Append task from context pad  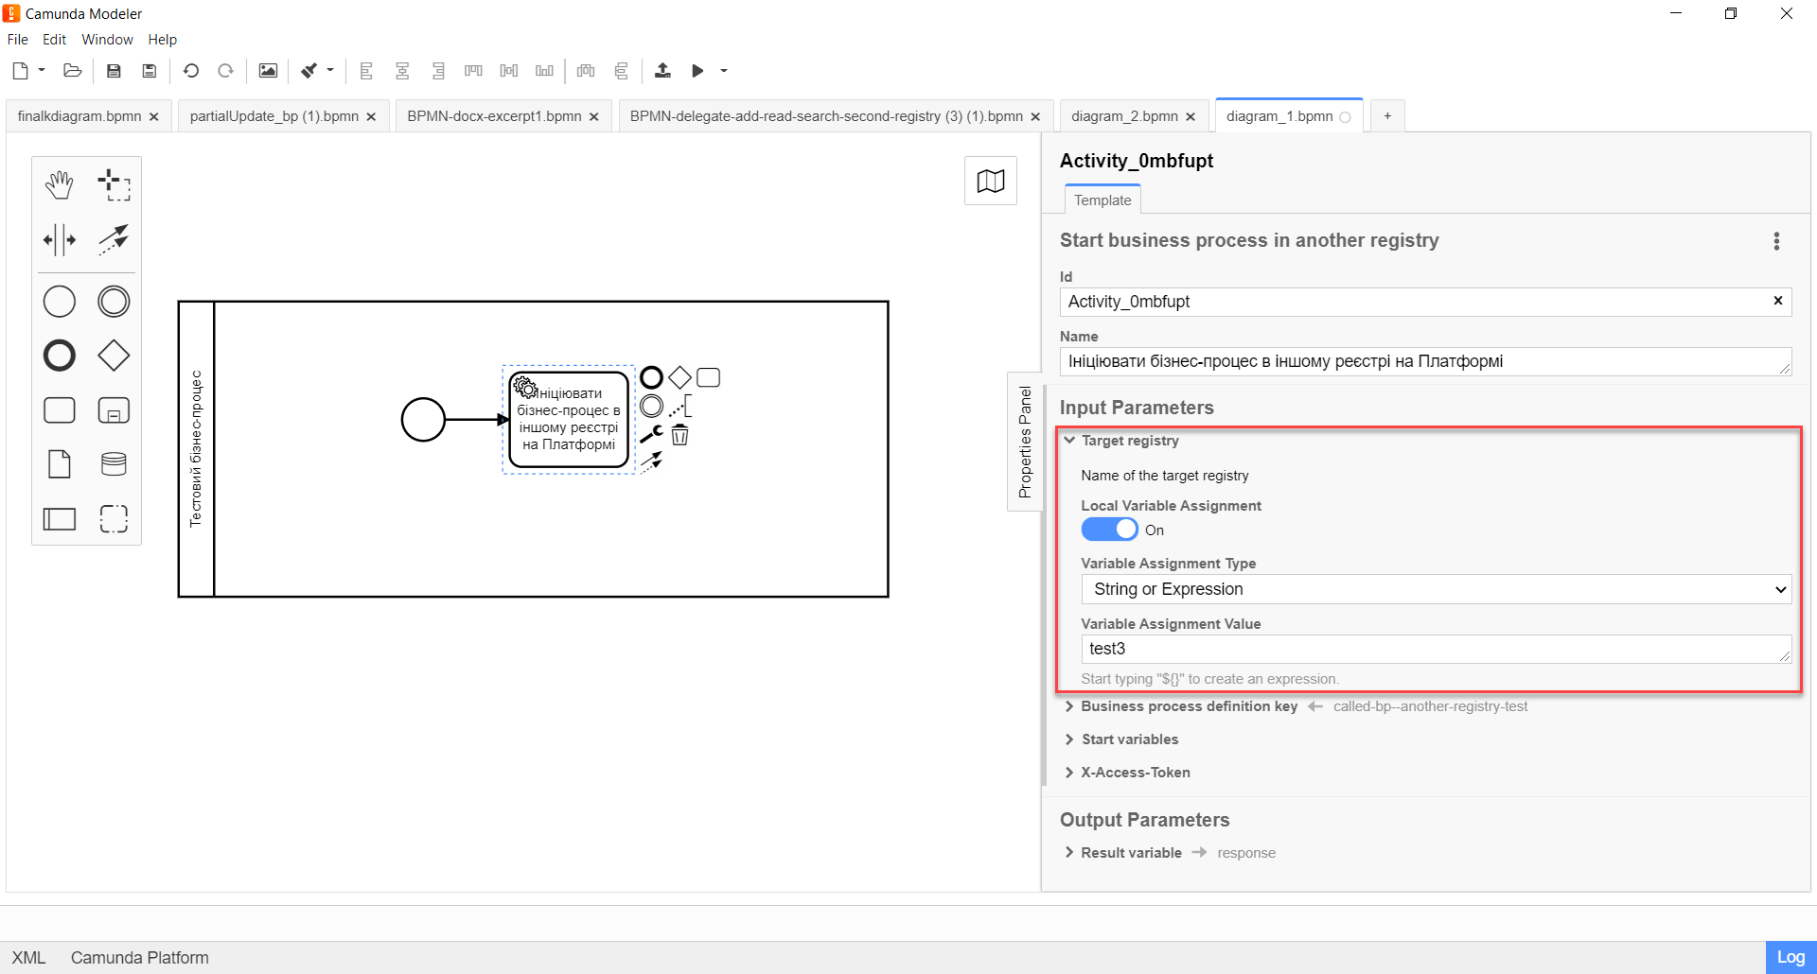pos(708,378)
